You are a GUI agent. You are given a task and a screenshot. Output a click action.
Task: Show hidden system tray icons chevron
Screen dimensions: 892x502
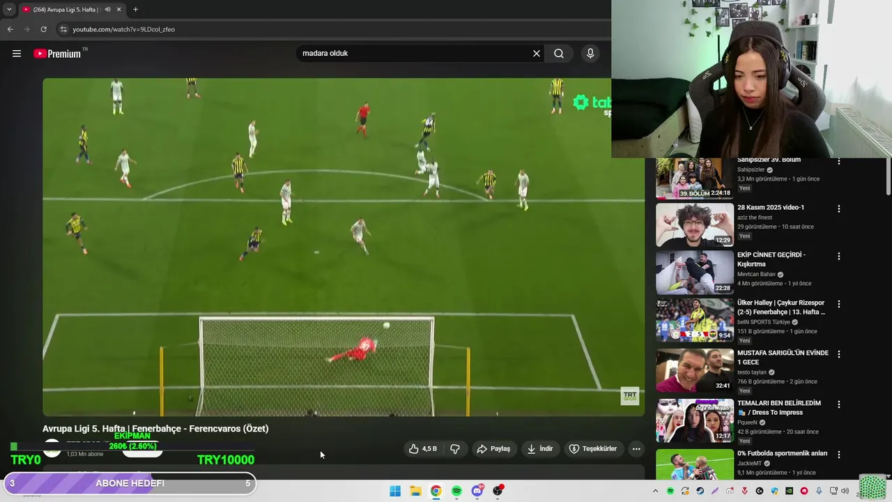tap(655, 491)
